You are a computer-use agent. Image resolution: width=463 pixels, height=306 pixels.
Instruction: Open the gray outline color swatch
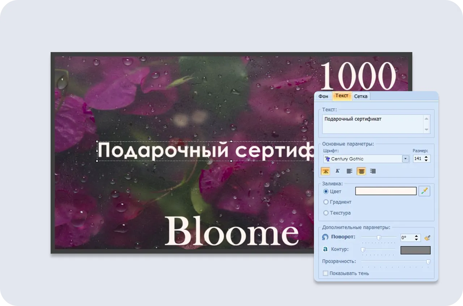(x=416, y=250)
